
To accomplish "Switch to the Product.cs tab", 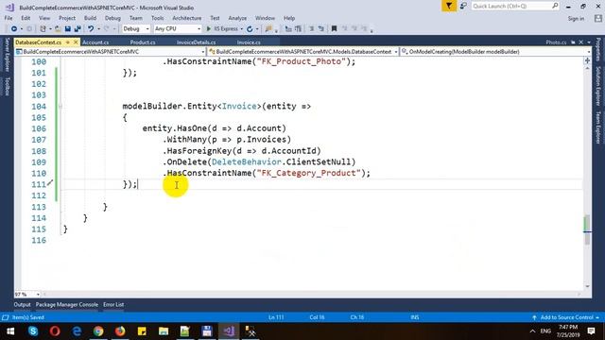I will point(143,42).
